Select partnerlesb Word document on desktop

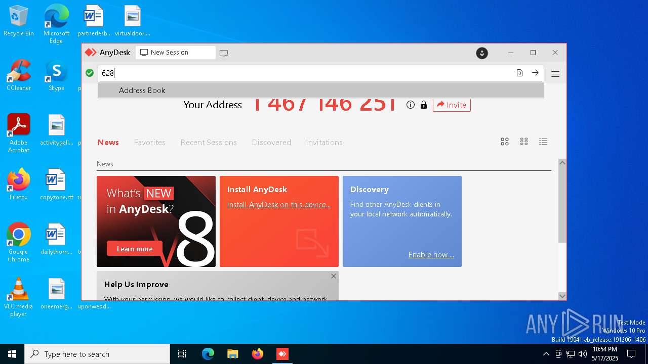(94, 21)
